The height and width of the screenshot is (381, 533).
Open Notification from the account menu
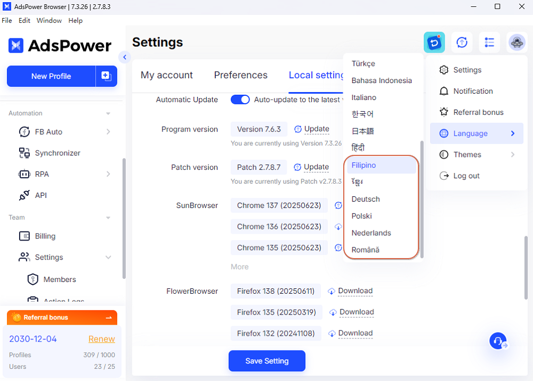pos(477,91)
